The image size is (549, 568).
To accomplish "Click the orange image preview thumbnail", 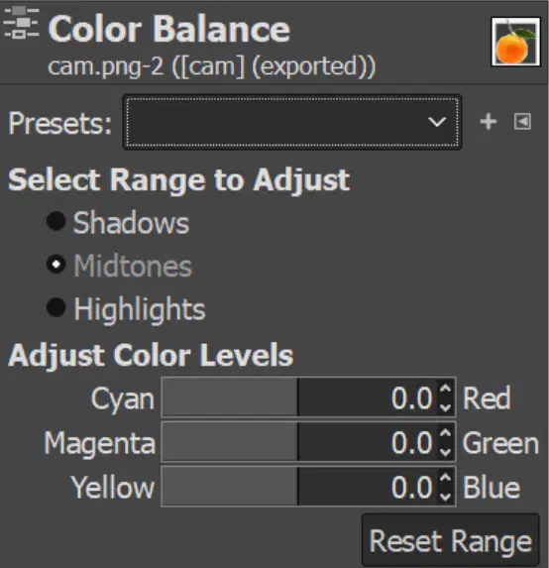I will 515,42.
